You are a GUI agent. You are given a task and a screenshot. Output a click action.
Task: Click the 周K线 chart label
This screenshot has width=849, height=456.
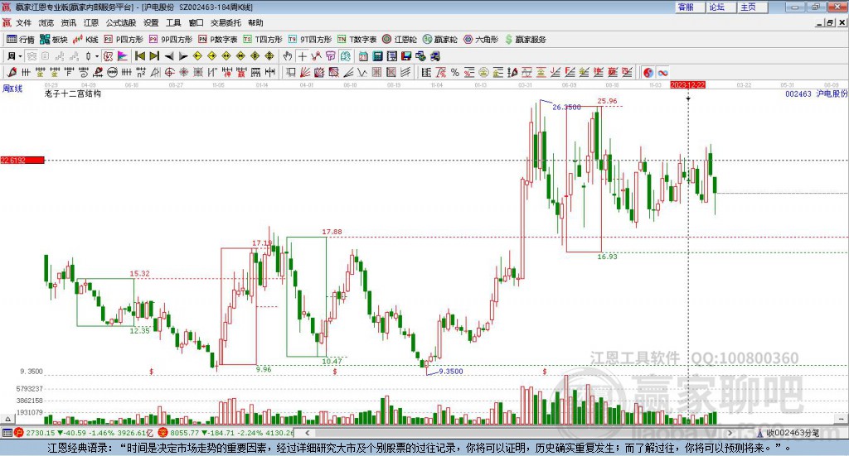pos(12,89)
